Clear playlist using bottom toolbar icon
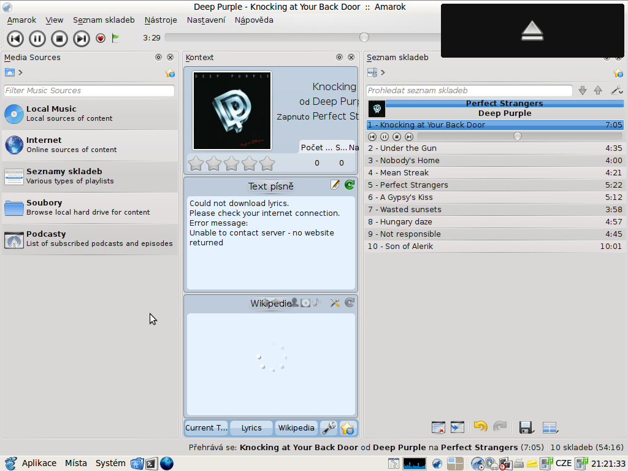 pyautogui.click(x=438, y=427)
